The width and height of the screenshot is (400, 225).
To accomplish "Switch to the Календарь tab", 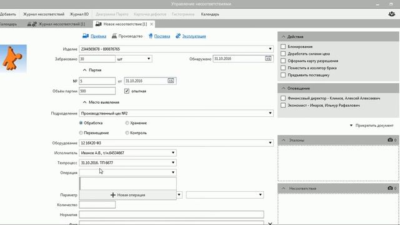I will click(8, 24).
